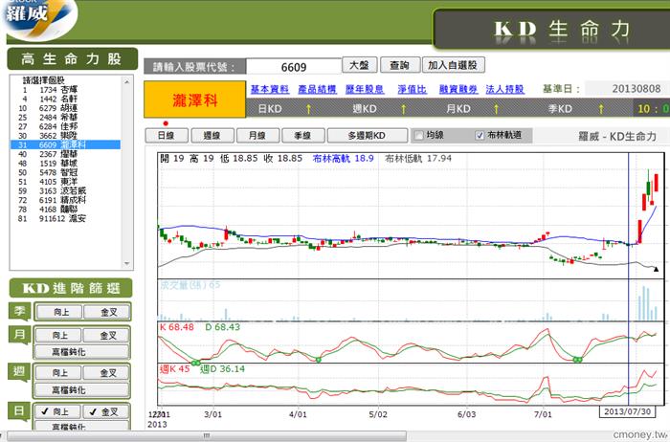Click the 高生命力股 panel header

[72, 59]
